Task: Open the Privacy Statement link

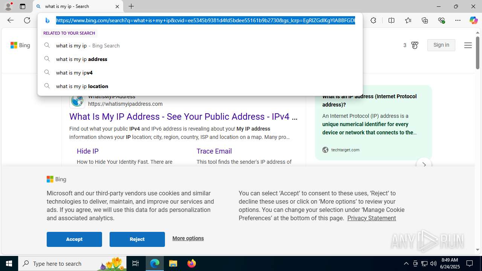Action: pos(371,218)
